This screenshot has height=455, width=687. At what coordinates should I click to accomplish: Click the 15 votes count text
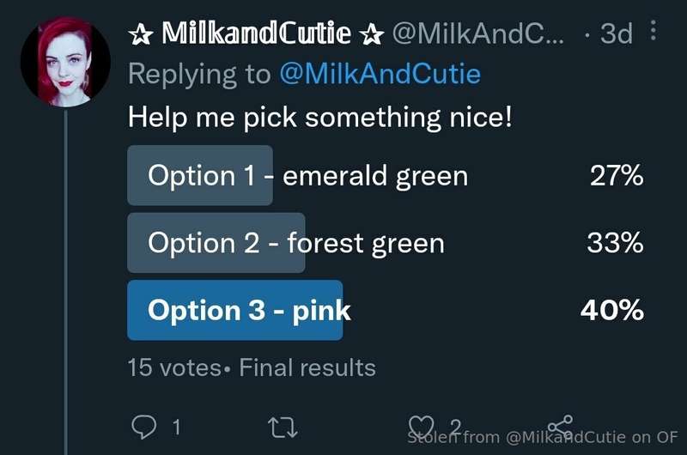pos(174,367)
